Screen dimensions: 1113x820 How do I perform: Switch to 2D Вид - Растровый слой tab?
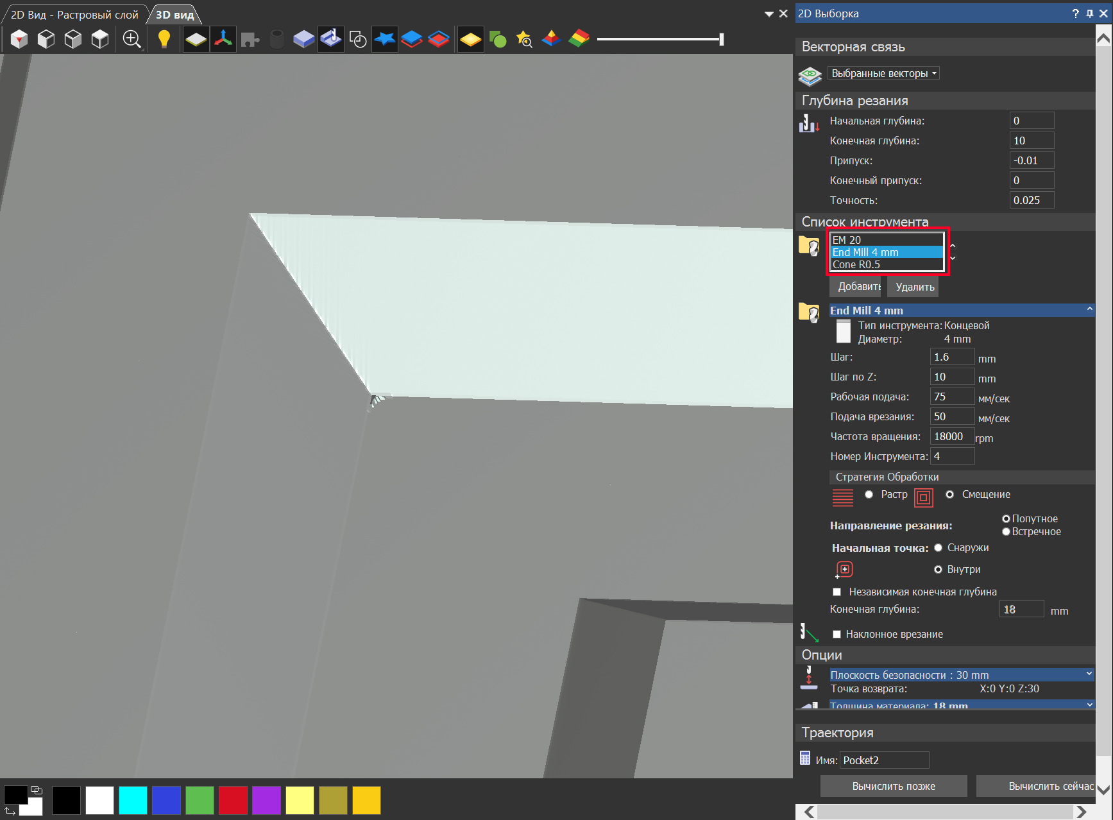click(74, 15)
